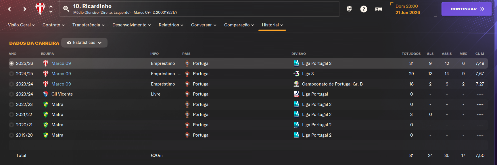
Task: Sort by the GLS column header
Action: point(430,54)
